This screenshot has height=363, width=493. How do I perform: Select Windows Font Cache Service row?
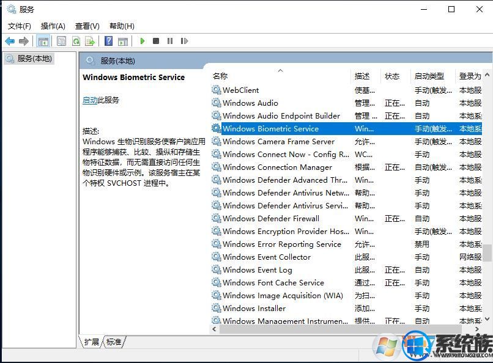tap(346, 283)
